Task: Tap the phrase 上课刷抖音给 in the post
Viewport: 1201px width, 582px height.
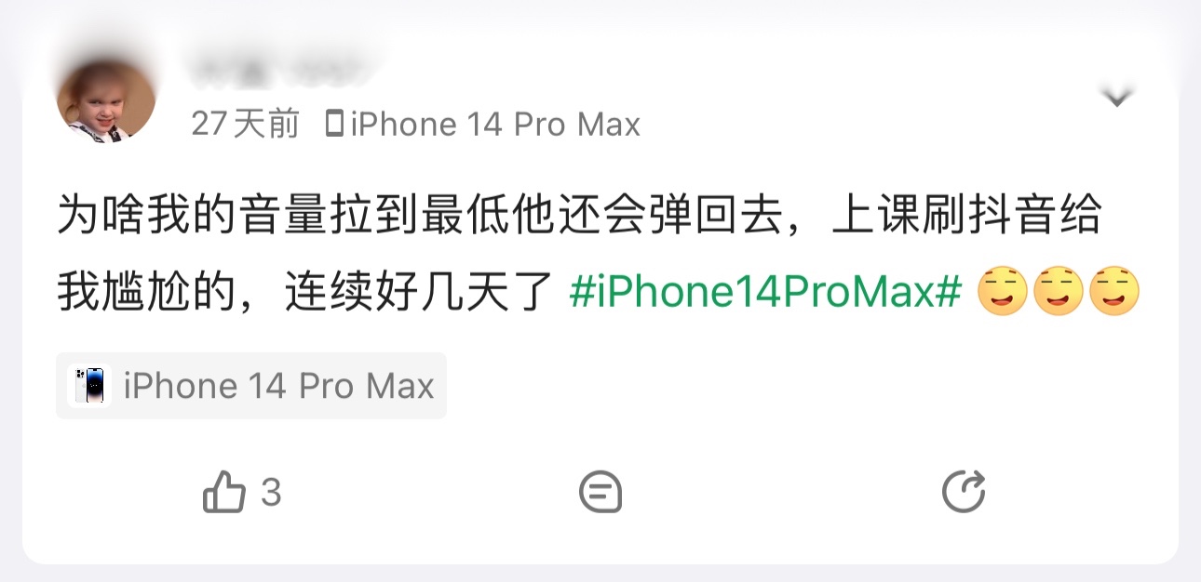Action: tap(965, 216)
